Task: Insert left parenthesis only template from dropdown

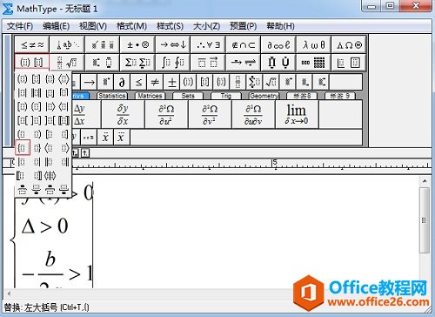Action: 22,134
